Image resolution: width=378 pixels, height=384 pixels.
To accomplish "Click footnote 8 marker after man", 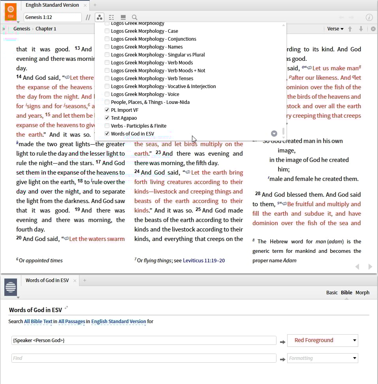I will coord(360,67).
